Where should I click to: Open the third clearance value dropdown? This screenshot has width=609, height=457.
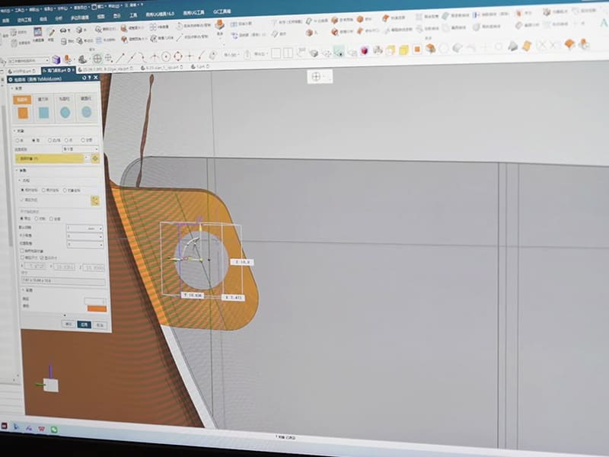pyautogui.click(x=84, y=244)
